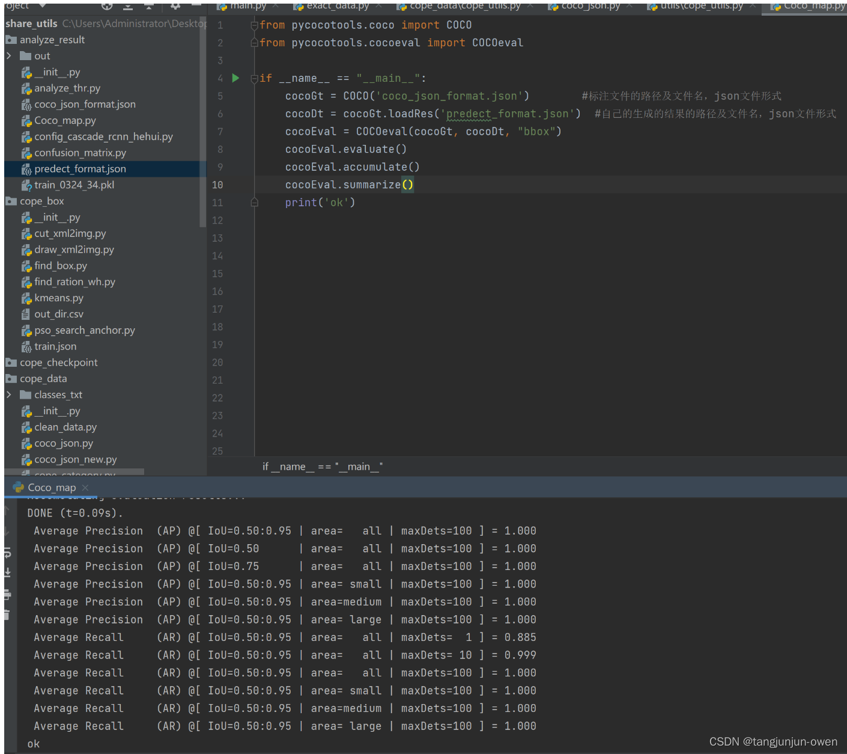Screen dimensions: 847x754
Task: Select analyze_thr.py in the project tree
Action: [67, 88]
